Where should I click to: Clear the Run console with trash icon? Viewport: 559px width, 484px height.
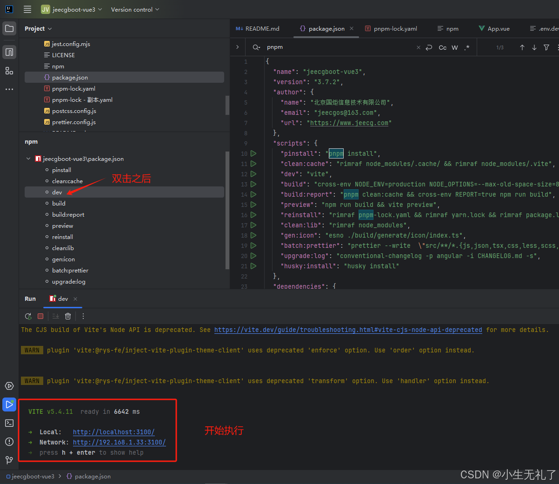pyautogui.click(x=68, y=316)
